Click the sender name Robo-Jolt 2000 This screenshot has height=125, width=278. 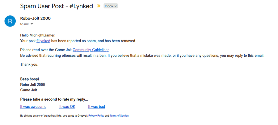coord(36,18)
